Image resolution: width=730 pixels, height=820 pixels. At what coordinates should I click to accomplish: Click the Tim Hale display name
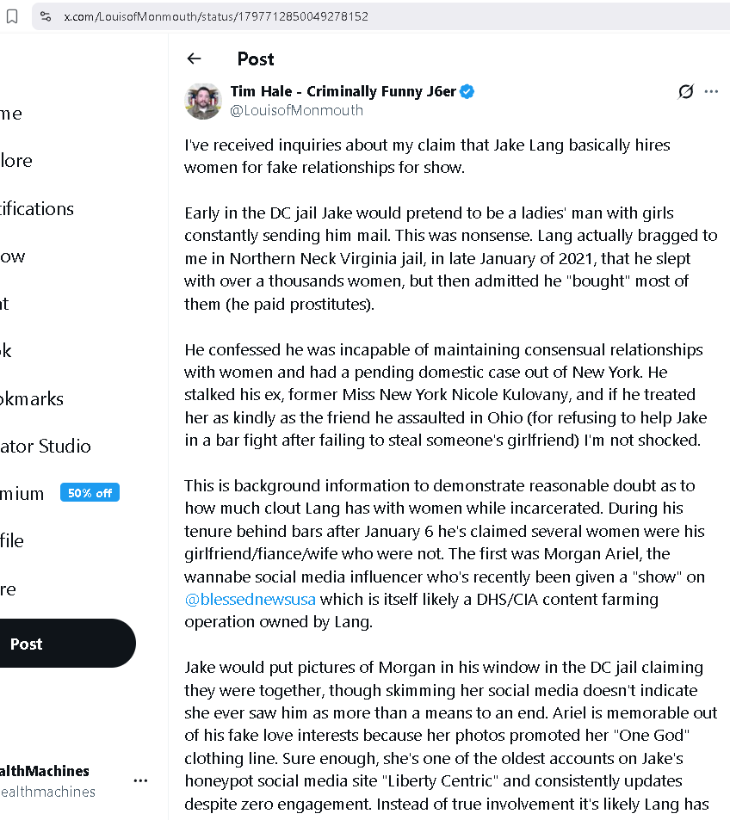click(x=343, y=91)
